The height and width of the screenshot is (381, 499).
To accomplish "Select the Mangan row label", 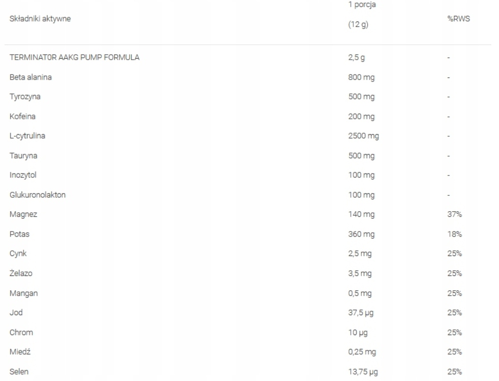I will [23, 293].
